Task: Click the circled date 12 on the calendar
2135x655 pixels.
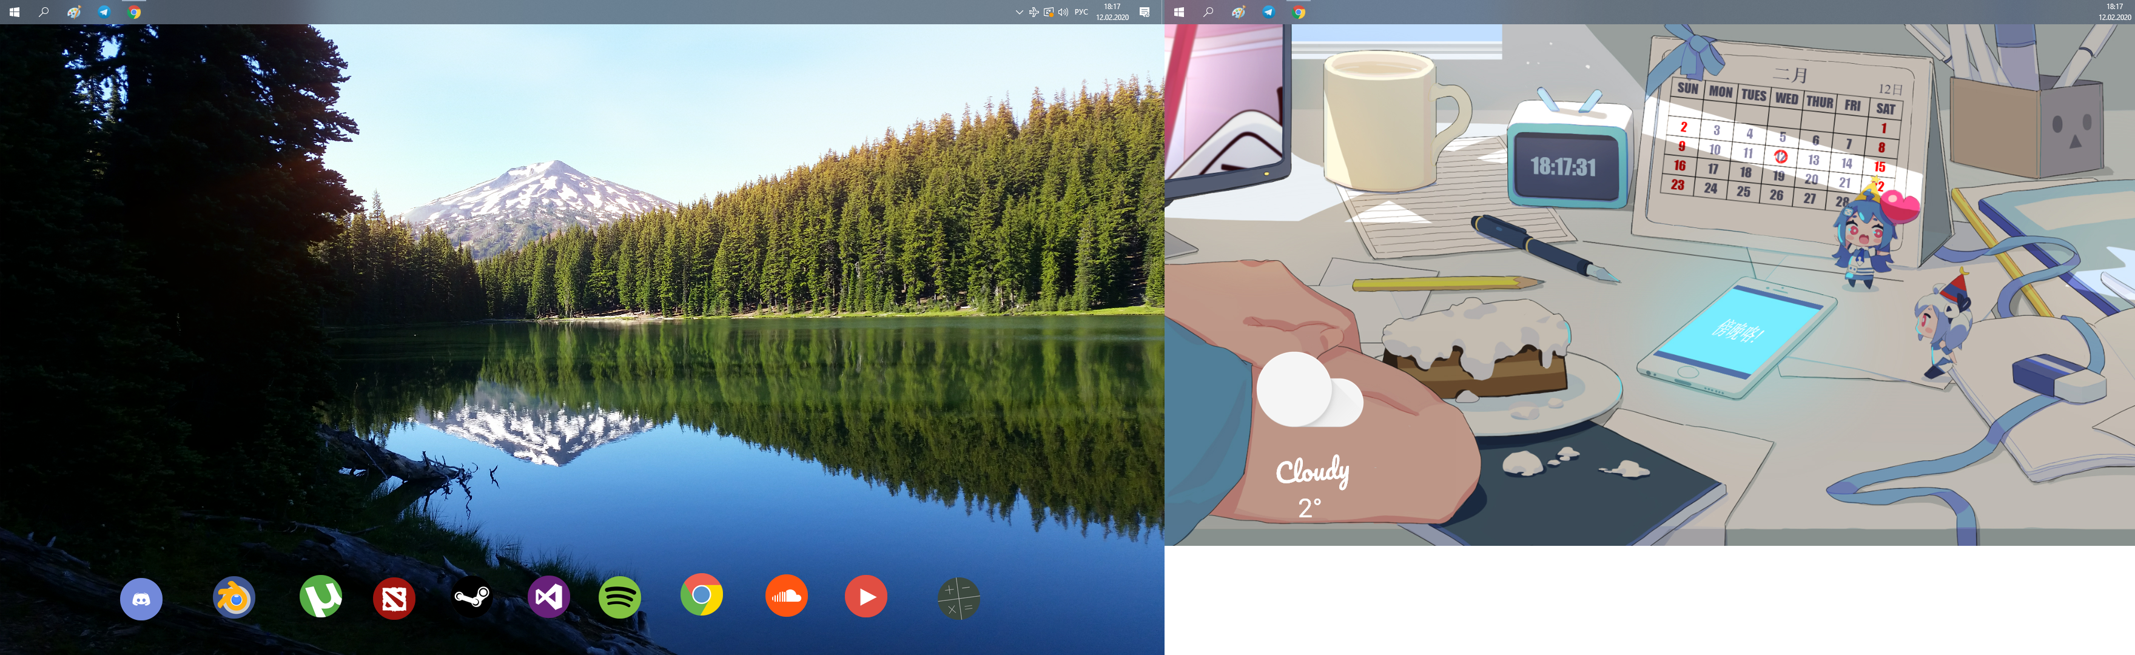Action: click(x=1780, y=156)
